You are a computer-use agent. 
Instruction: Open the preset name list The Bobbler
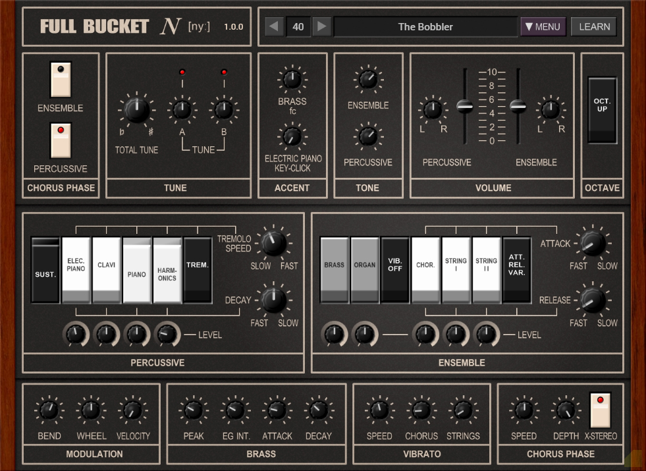click(425, 27)
